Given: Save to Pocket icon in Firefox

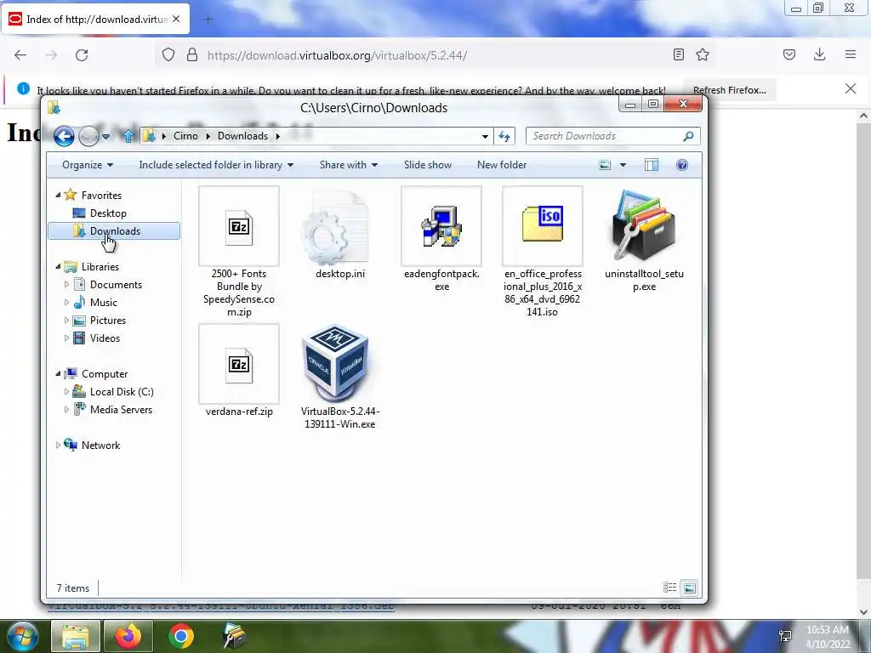Looking at the screenshot, I should pos(789,54).
